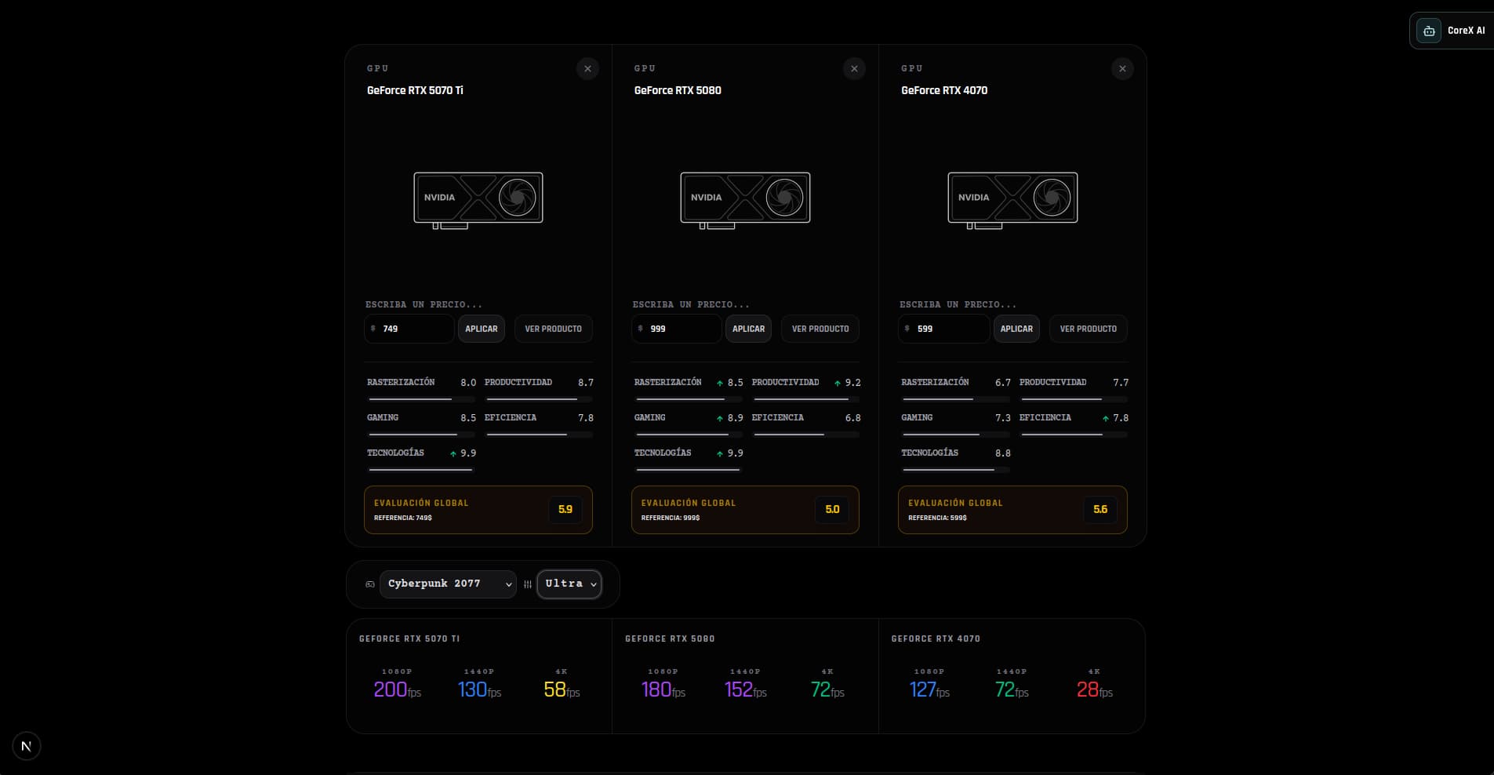
Task: Open Ver Producto for the RTX 4070
Action: tap(1089, 329)
